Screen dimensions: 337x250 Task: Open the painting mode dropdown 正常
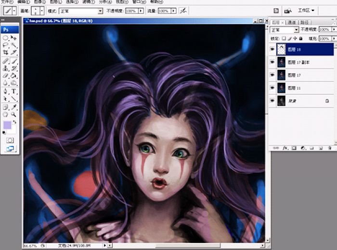[x=81, y=11]
